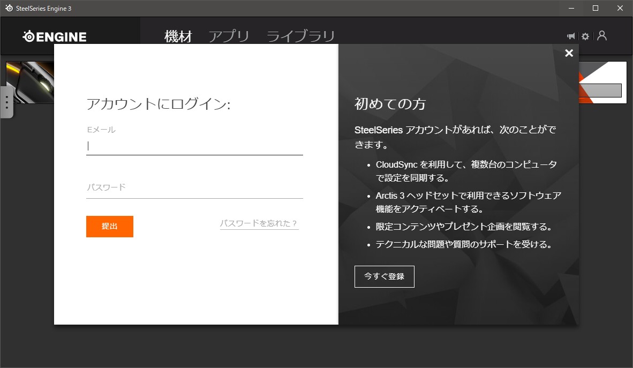Follow the パスワードを忘れた？ link

point(259,223)
